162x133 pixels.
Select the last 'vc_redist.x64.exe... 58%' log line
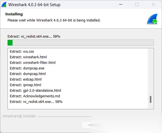click(36, 102)
